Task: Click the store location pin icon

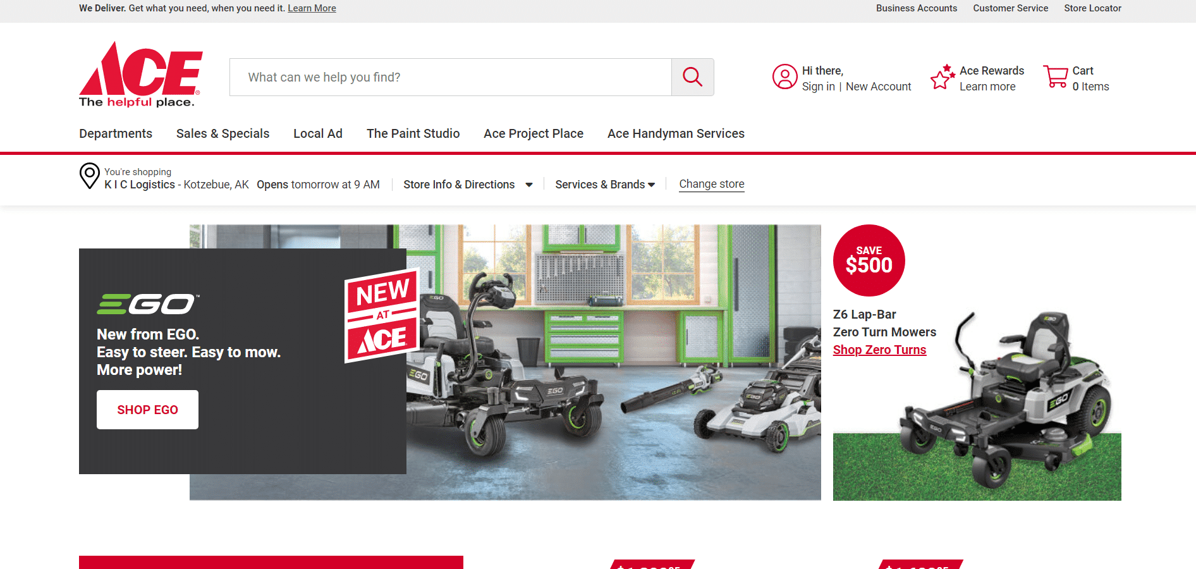Action: 89,176
